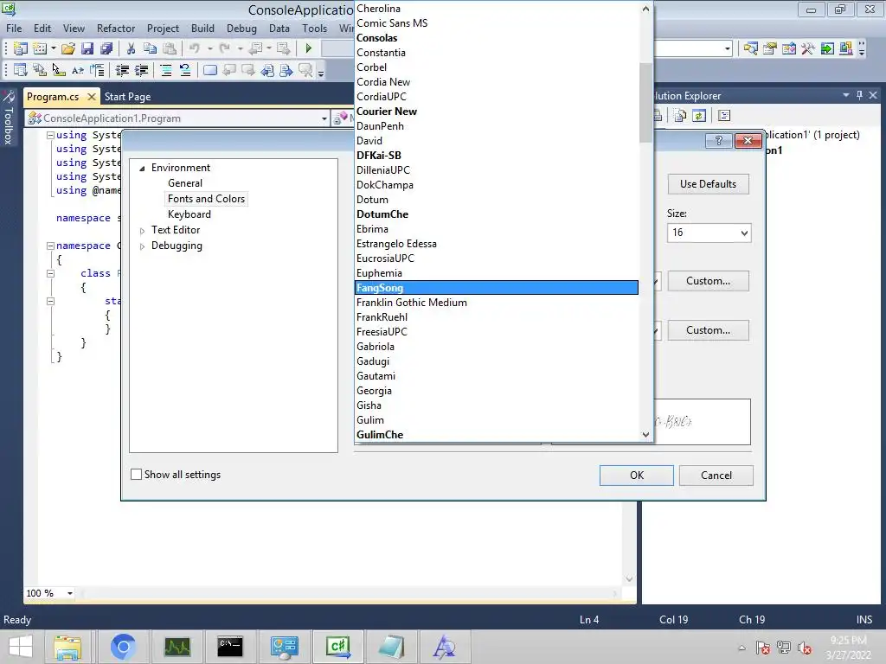This screenshot has height=664, width=886.
Task: Select Fonts and Colors in options tree
Action: pos(206,199)
